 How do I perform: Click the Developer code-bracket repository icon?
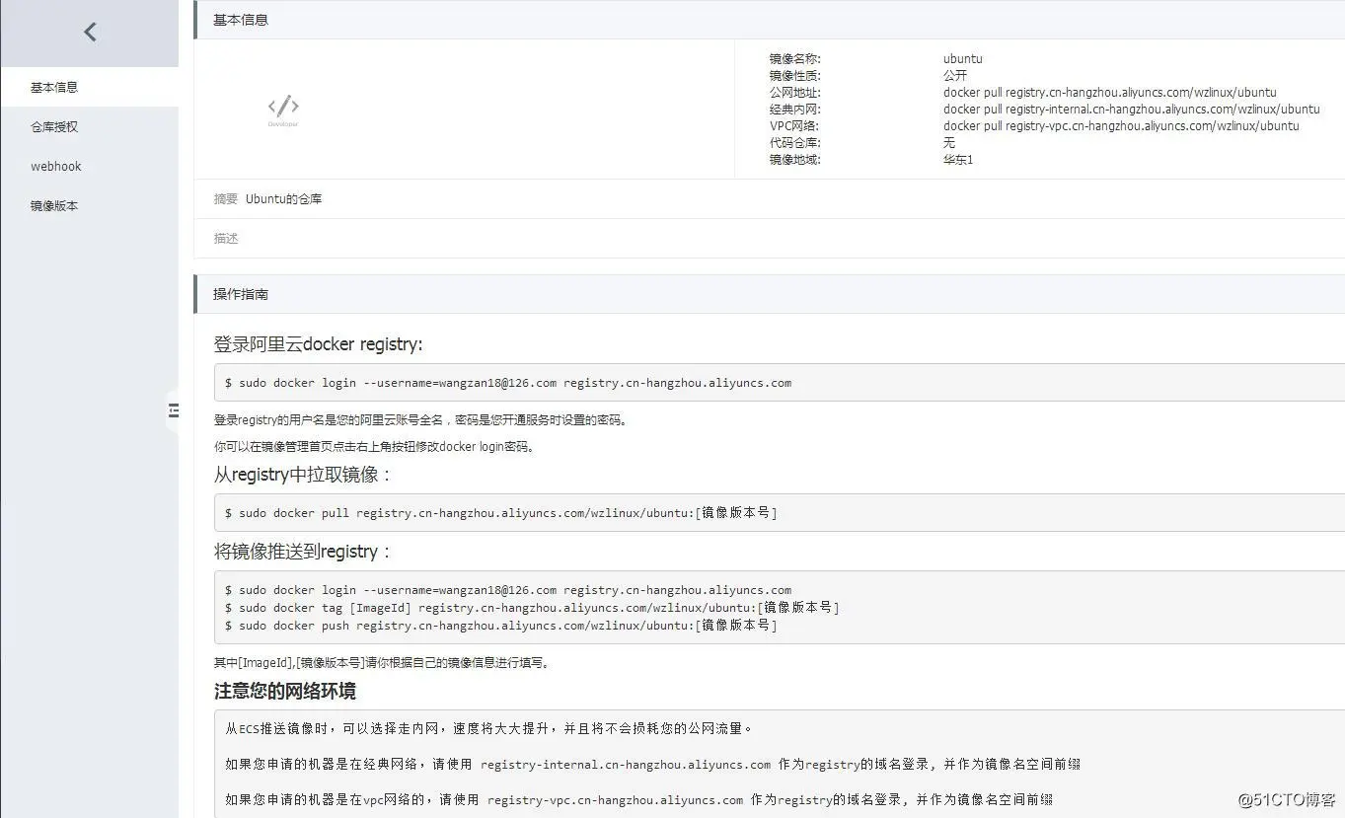283,110
